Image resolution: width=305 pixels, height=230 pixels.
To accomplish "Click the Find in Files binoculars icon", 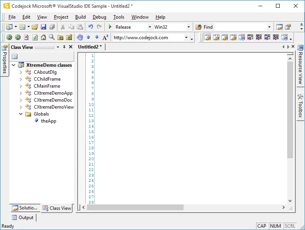I will click(198, 27).
